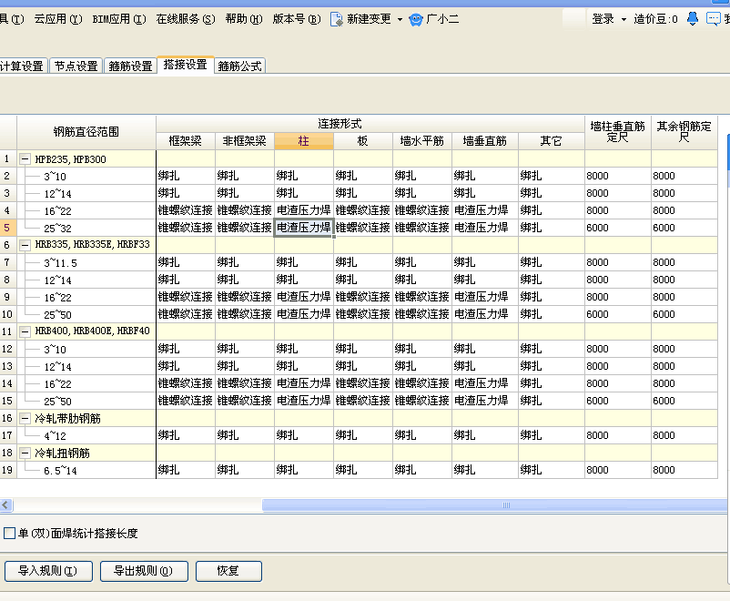
Task: Select tree row 6.5~14
Action: point(60,471)
